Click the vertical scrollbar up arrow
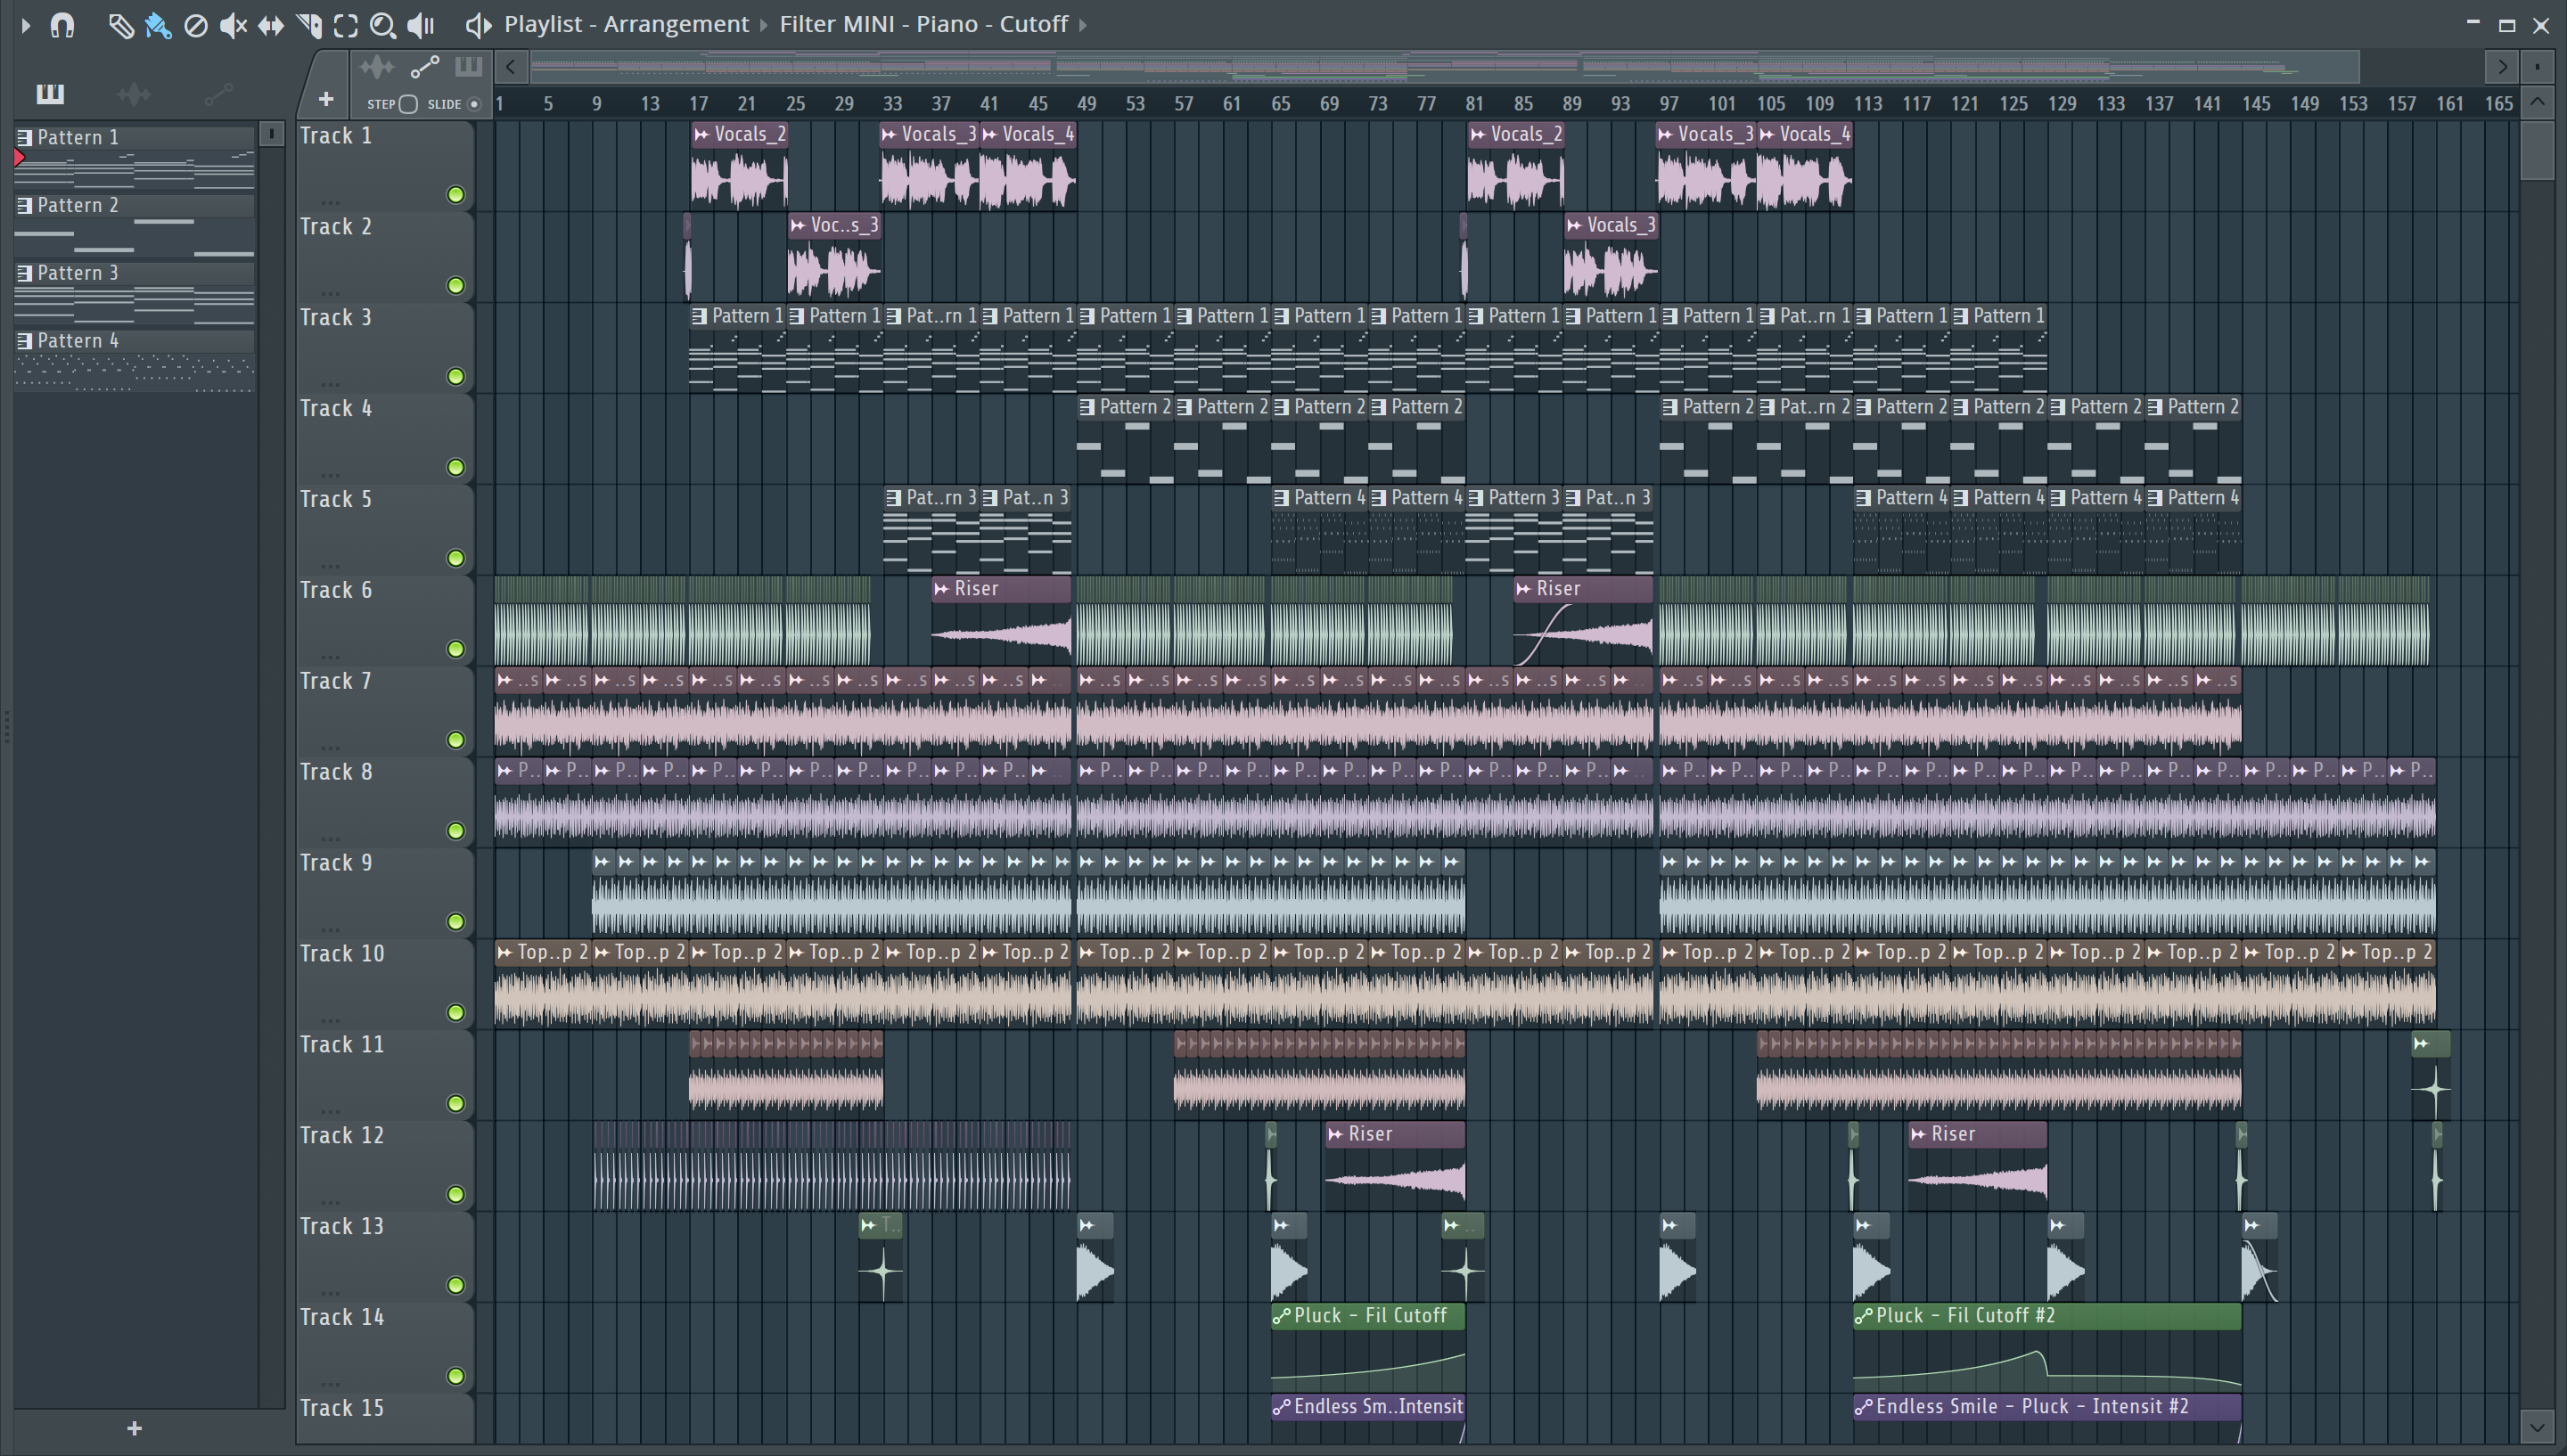 pyautogui.click(x=2538, y=102)
